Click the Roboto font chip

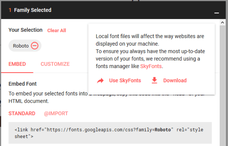pyautogui.click(x=25, y=46)
